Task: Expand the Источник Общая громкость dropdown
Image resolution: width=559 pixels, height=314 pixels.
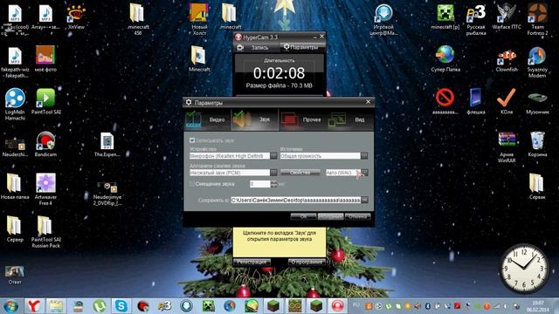Action: (x=364, y=155)
